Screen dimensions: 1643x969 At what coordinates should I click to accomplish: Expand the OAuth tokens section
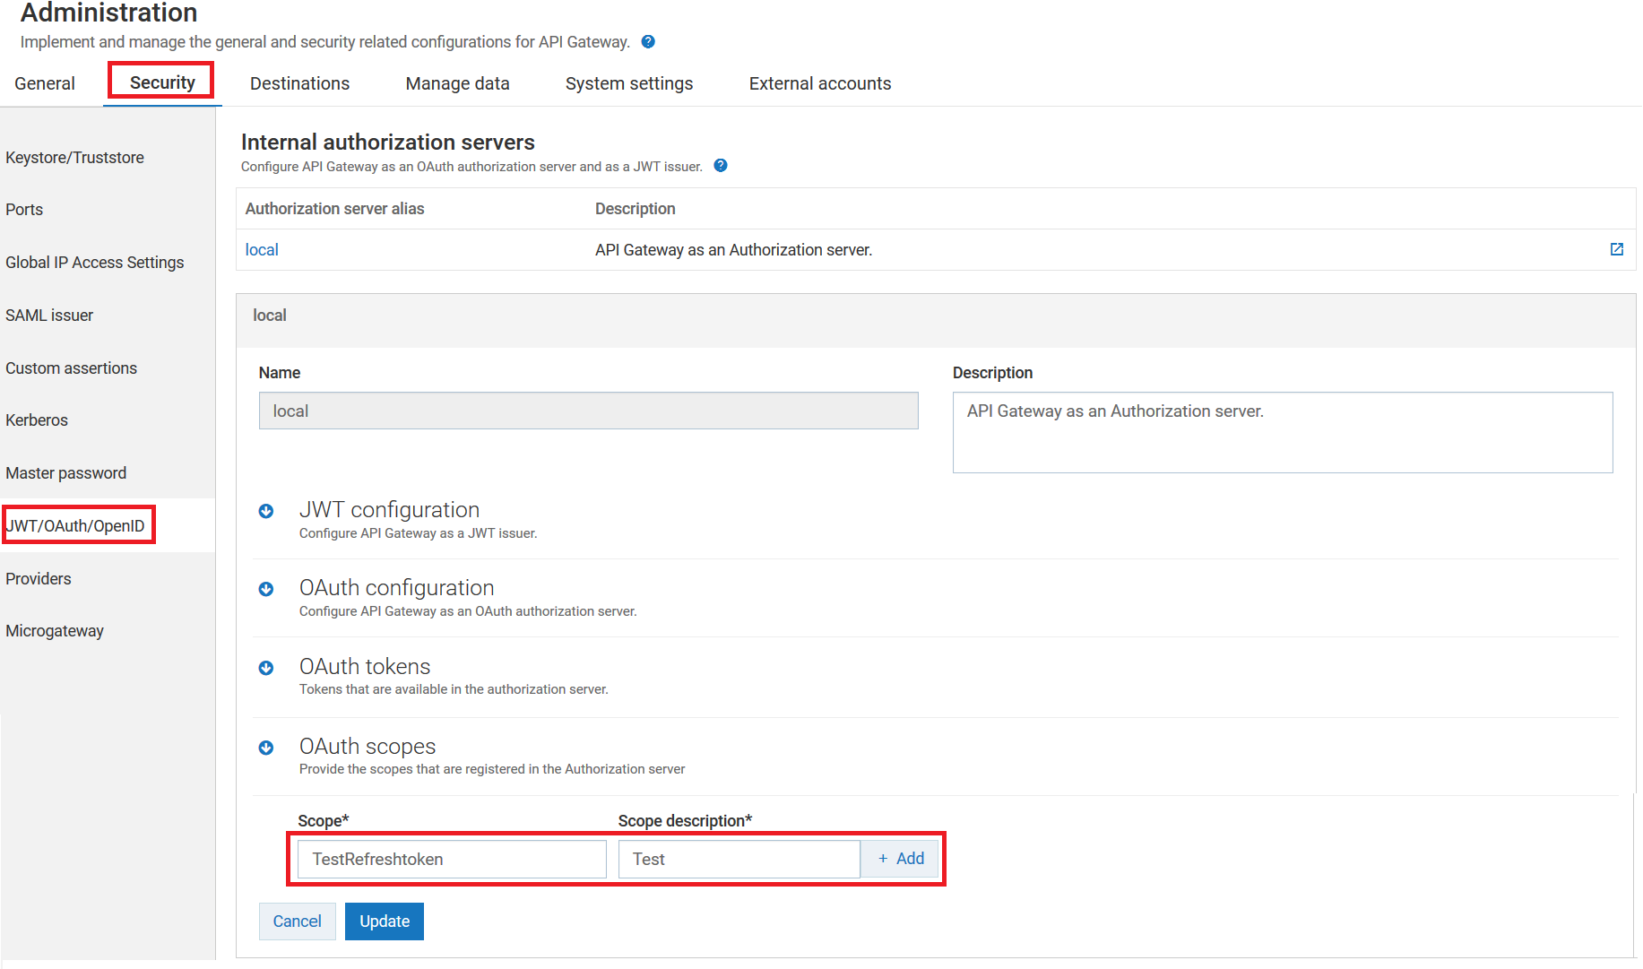coord(266,668)
